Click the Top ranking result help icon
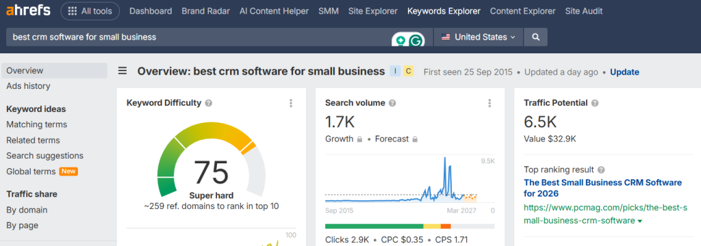The height and width of the screenshot is (246, 701). pyautogui.click(x=601, y=170)
